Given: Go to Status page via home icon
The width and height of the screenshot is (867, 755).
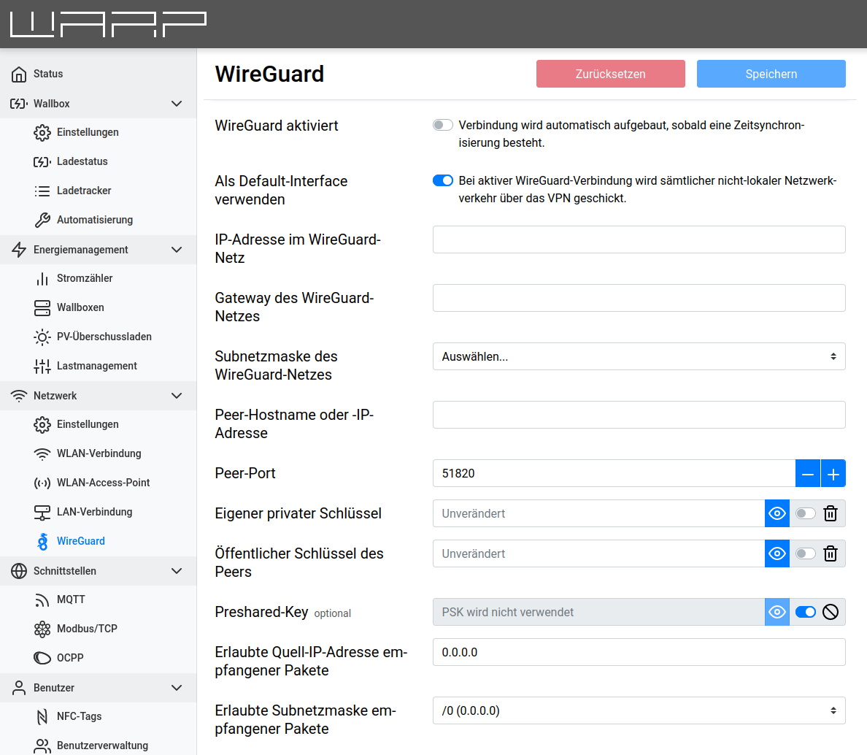Looking at the screenshot, I should pos(20,74).
